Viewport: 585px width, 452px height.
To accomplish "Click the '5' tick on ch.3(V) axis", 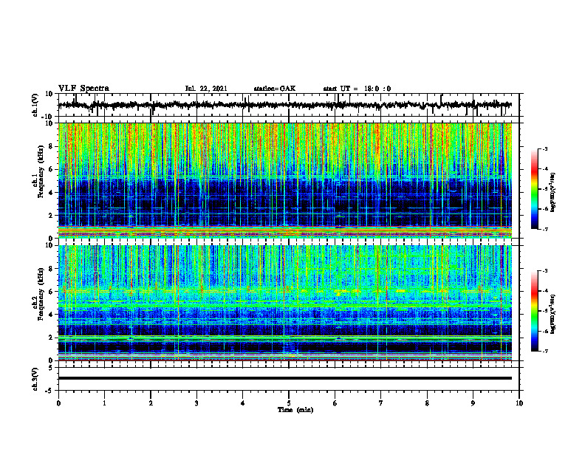I will pos(52,367).
